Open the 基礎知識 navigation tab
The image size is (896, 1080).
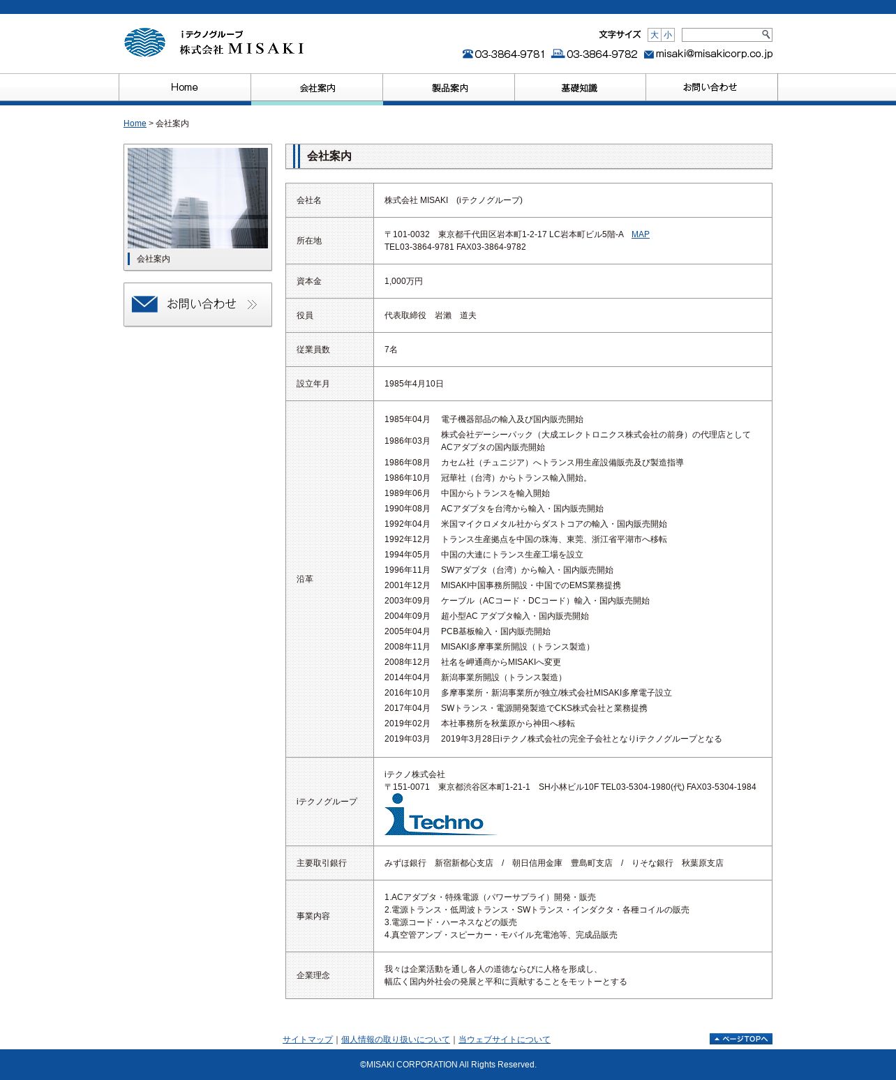click(580, 88)
